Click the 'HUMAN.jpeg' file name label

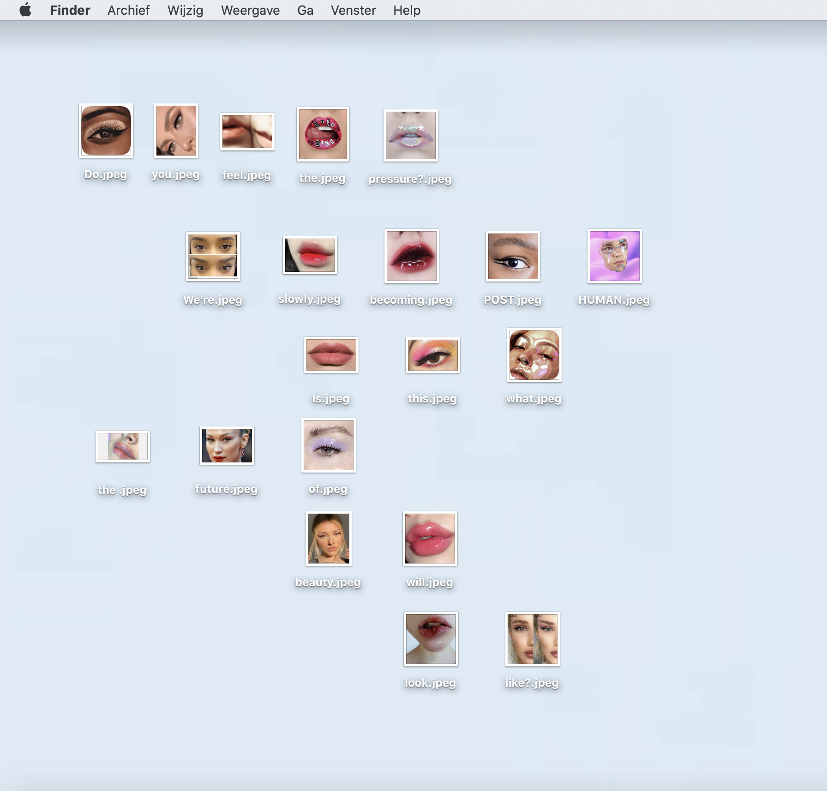tap(614, 300)
